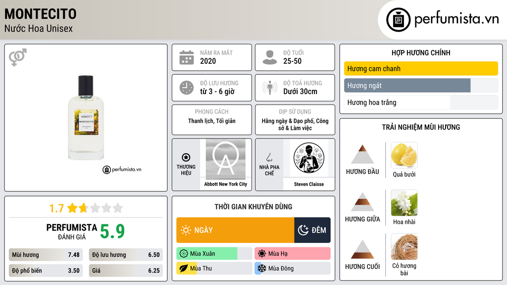Click the Độ phổ biến 3.50 score row

(x=46, y=271)
